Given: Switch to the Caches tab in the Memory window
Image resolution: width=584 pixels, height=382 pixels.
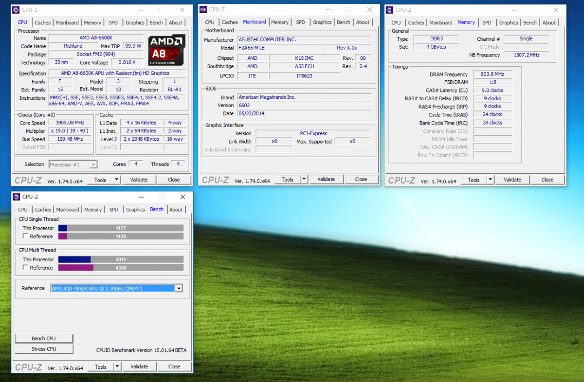Looking at the screenshot, I should [x=416, y=23].
